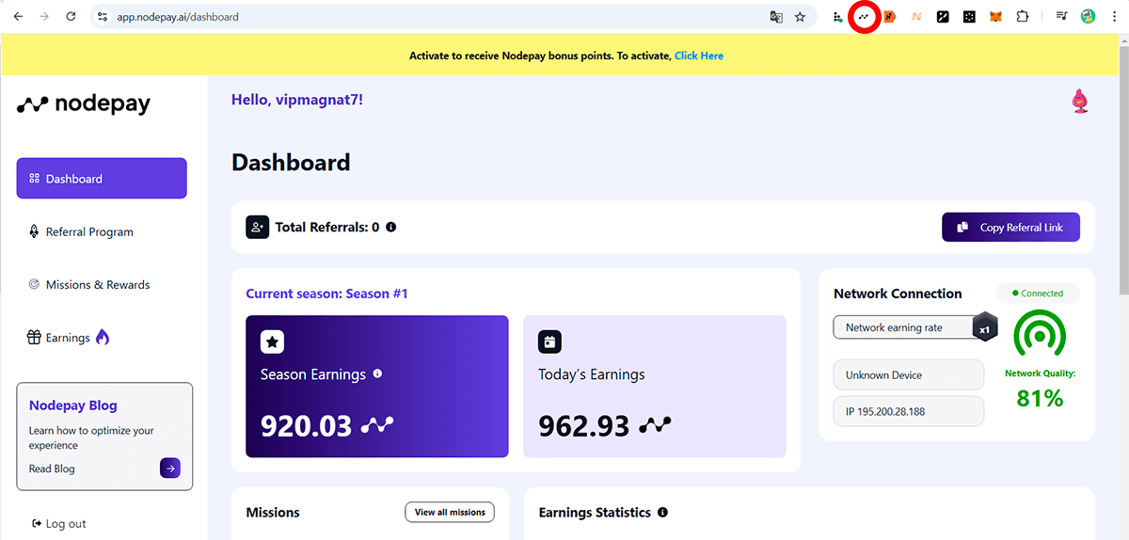Viewport: 1129px width, 540px height.
Task: Click Read Blog link in sidebar
Action: tap(52, 469)
